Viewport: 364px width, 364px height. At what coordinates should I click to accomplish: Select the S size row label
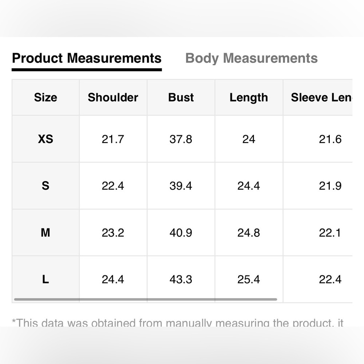pos(45,186)
